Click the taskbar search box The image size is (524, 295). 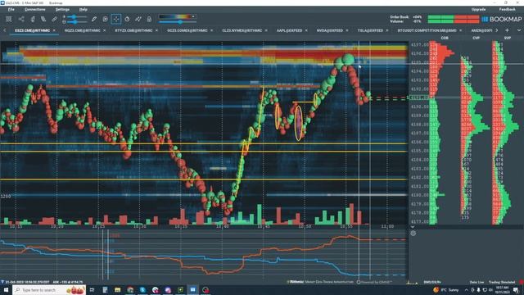pos(49,290)
